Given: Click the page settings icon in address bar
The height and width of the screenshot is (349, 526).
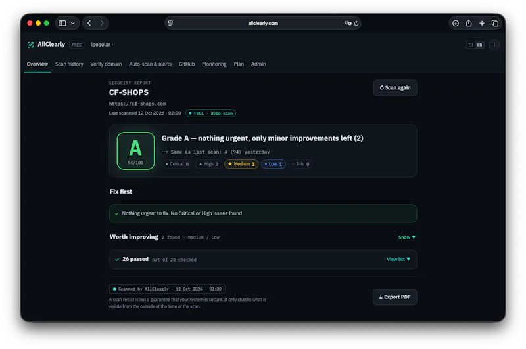Looking at the screenshot, I should click(x=170, y=23).
